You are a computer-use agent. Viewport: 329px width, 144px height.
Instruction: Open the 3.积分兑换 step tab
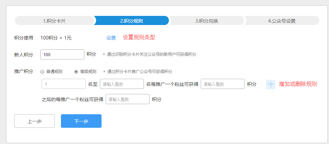[x=206, y=21]
